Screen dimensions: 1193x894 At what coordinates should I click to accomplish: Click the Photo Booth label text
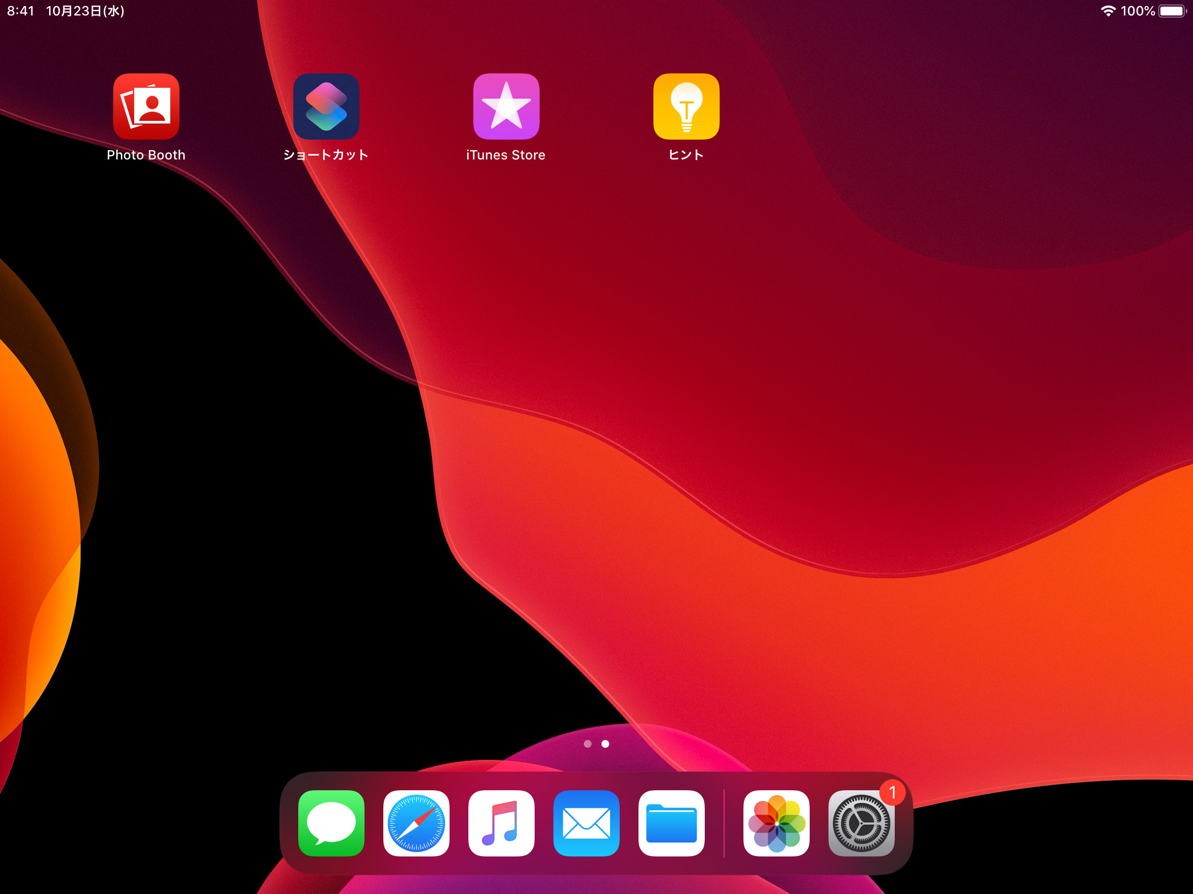coord(146,155)
